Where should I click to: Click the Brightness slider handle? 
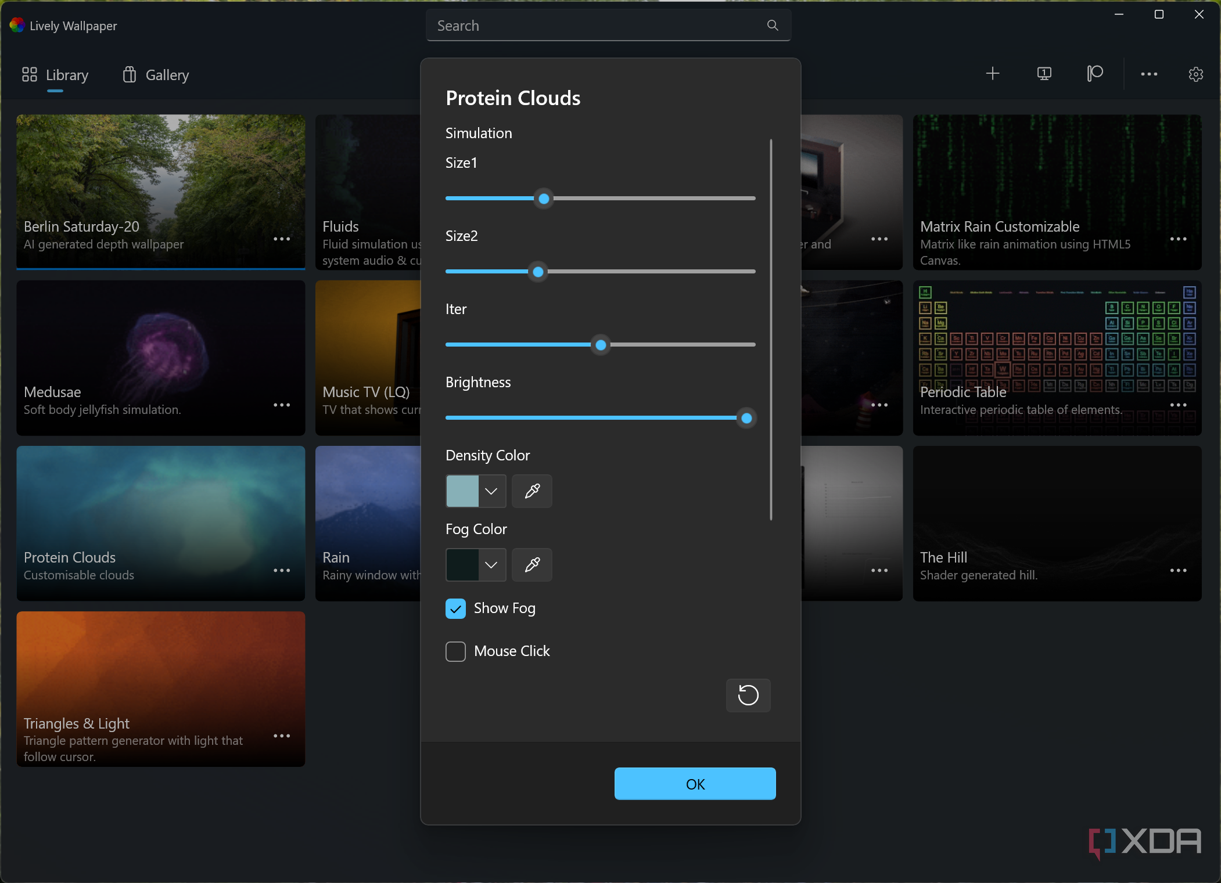tap(746, 418)
